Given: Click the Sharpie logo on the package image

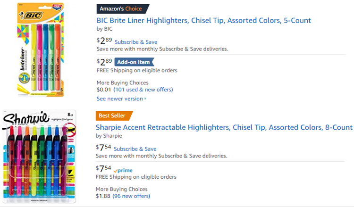Looking at the screenshot, I should tap(26, 119).
